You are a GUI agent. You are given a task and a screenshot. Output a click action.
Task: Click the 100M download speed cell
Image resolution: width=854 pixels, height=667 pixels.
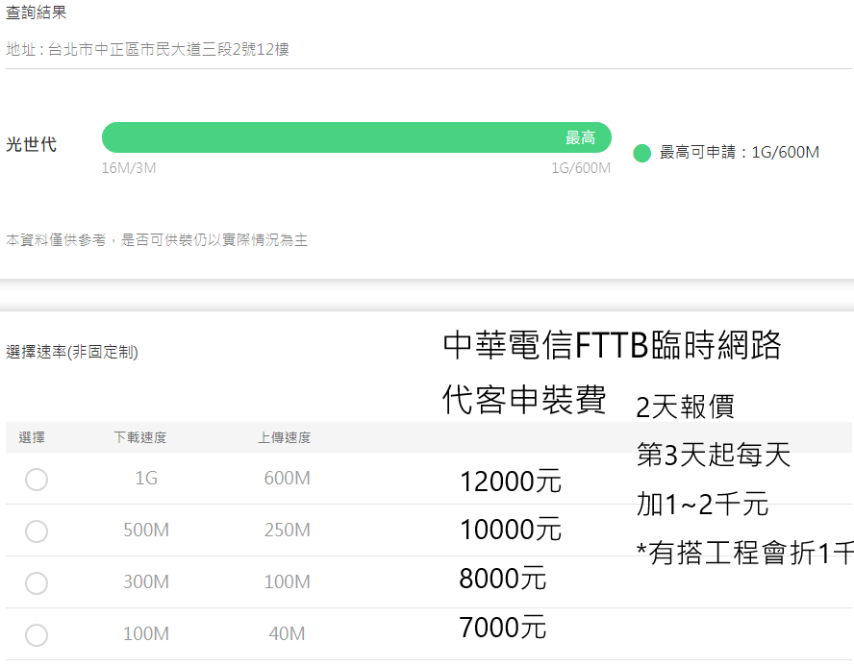(146, 633)
